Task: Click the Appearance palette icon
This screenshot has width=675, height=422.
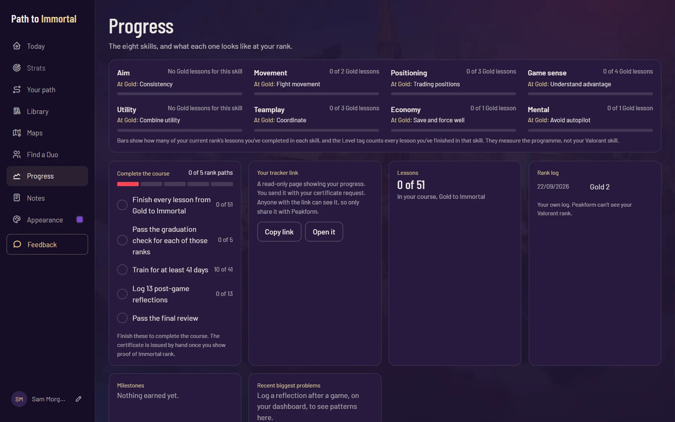Action: pos(17,219)
